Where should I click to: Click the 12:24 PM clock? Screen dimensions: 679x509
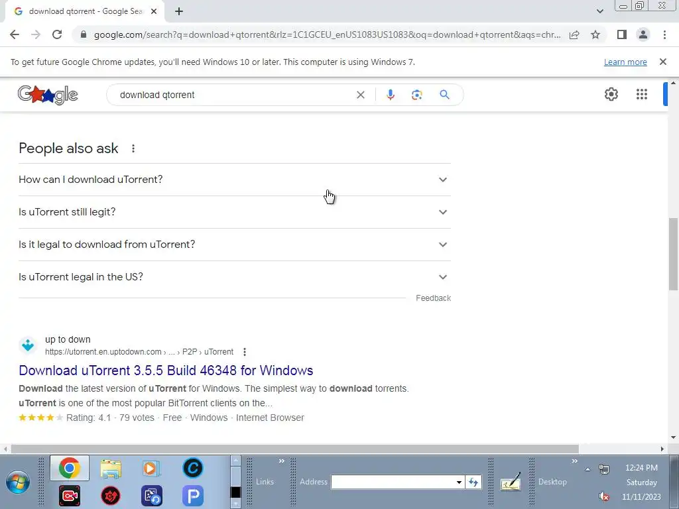click(x=641, y=468)
